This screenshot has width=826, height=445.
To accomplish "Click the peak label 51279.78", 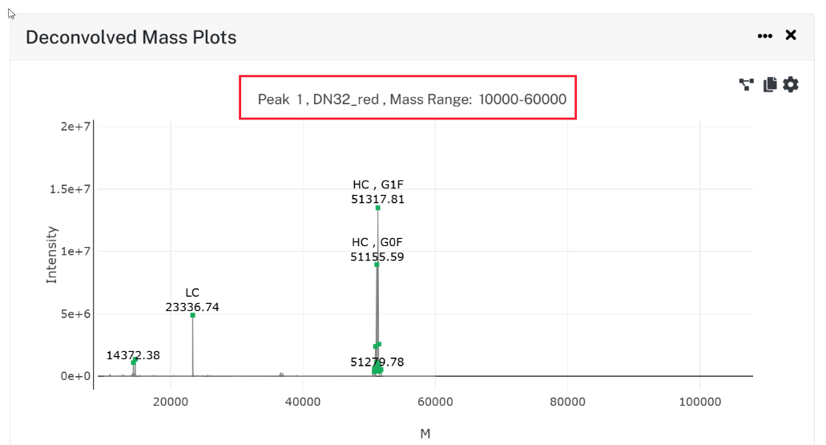I will point(377,362).
